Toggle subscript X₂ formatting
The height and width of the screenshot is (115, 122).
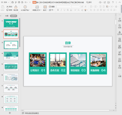pyautogui.click(x=79, y=10)
